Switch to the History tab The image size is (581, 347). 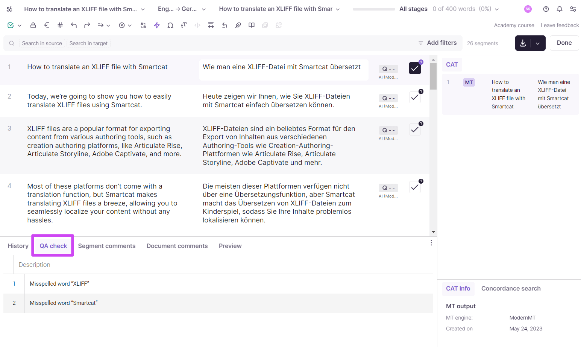point(18,246)
